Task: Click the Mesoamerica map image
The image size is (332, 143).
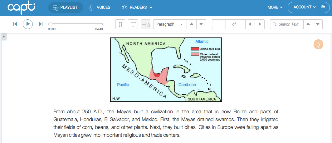Action: pos(166,70)
